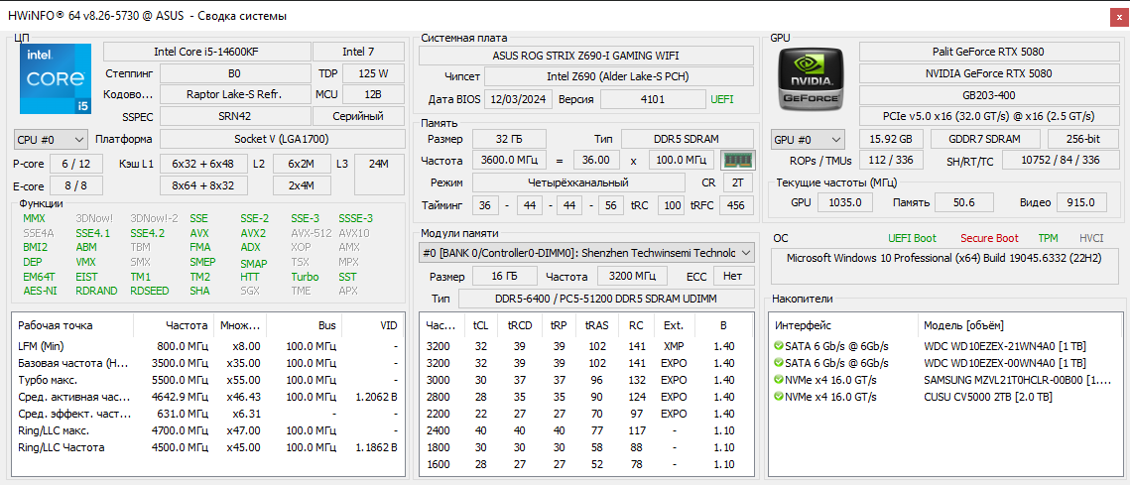Click status icon of WDC WD10EZEX-21WN4A0 drive
The height and width of the screenshot is (485, 1130).
pos(779,346)
